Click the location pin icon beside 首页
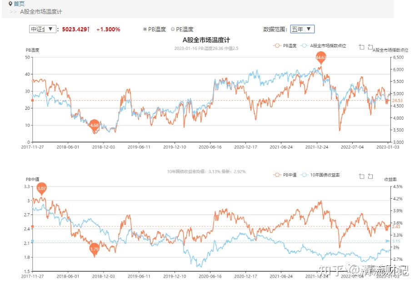The image size is (420, 288). pyautogui.click(x=10, y=4)
